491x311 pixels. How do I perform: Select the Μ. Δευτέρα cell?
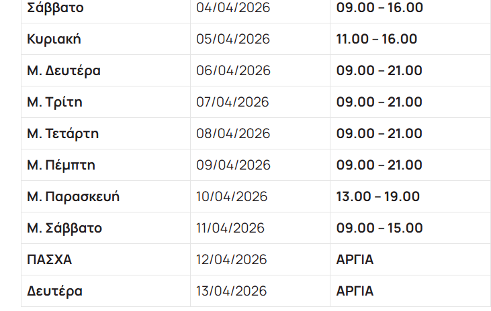click(x=64, y=70)
